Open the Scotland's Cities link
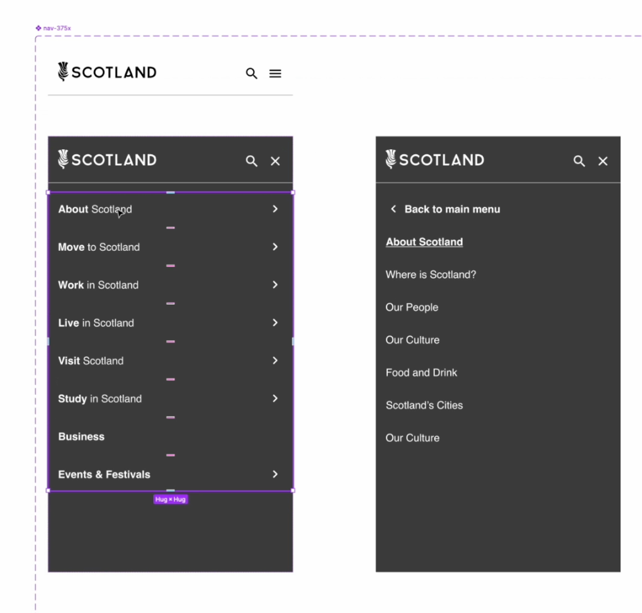This screenshot has height=613, width=642. pyautogui.click(x=424, y=405)
